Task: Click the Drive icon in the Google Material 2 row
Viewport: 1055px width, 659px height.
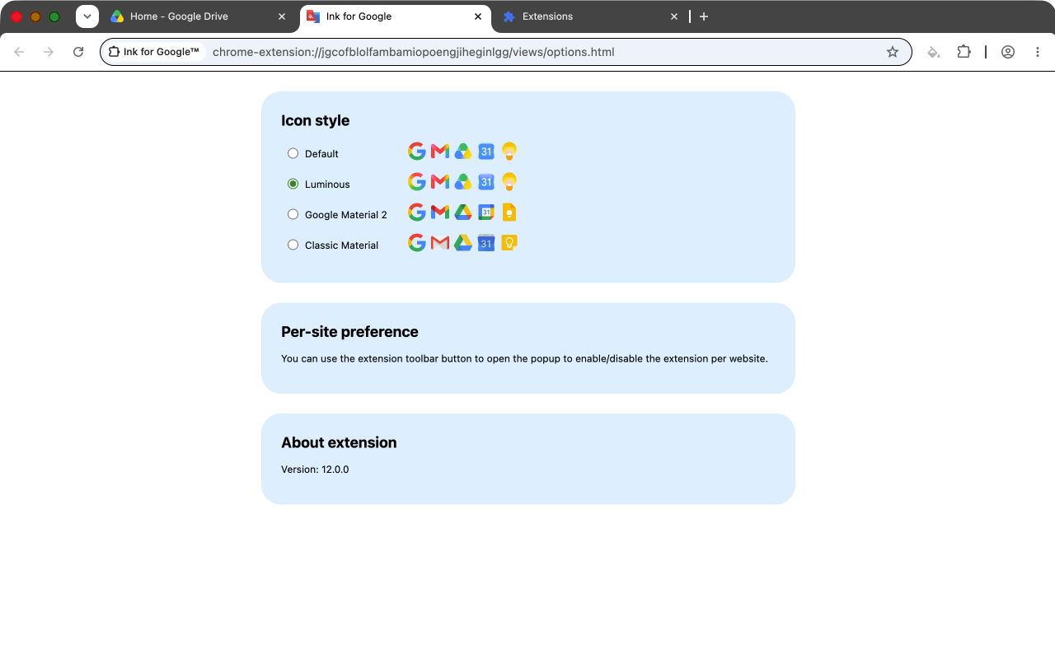Action: (463, 213)
